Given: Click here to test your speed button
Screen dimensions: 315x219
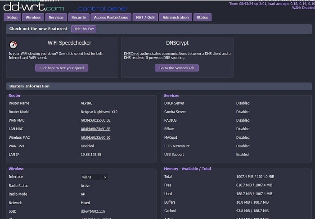Looking at the screenshot, I should click(62, 68).
